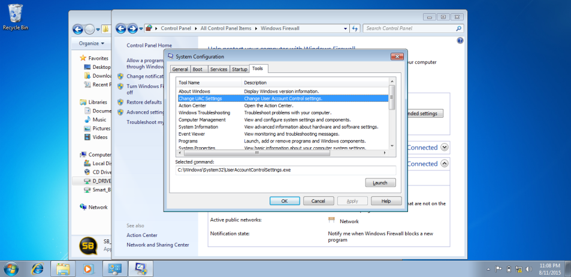The width and height of the screenshot is (571, 277).
Task: Click the Description column header
Action: click(x=315, y=83)
